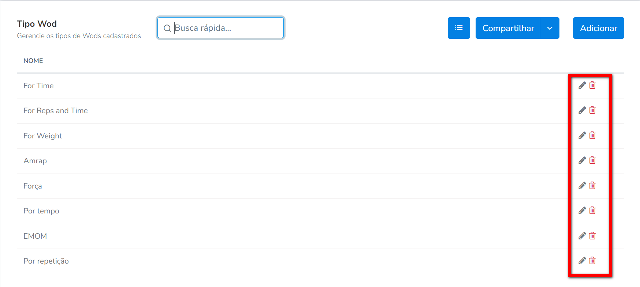640x287 pixels.
Task: Delete the Força row
Action: [592, 186]
